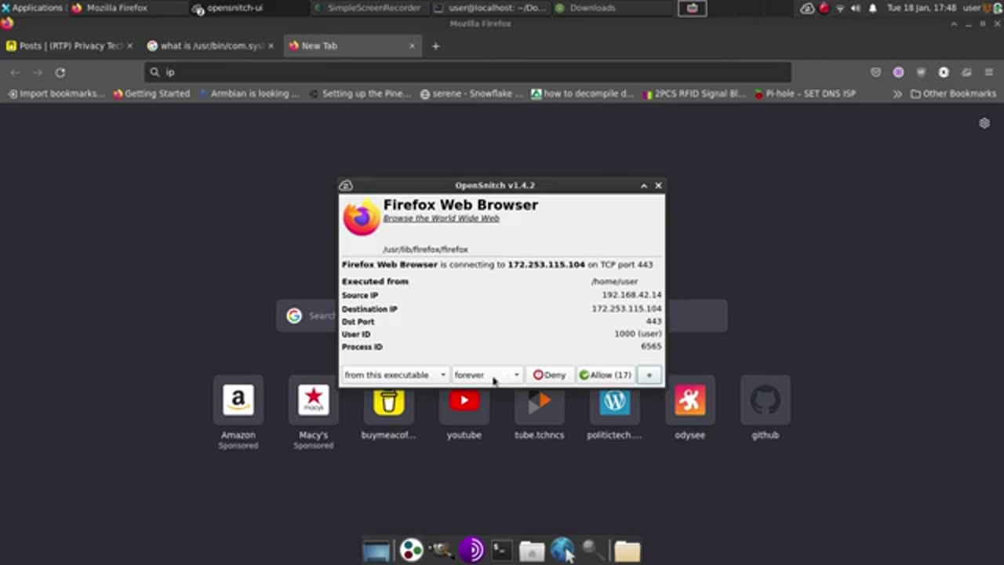Screen dimensions: 1004x565
Task: Open the Applications menu in the top panel
Action: click(32, 8)
